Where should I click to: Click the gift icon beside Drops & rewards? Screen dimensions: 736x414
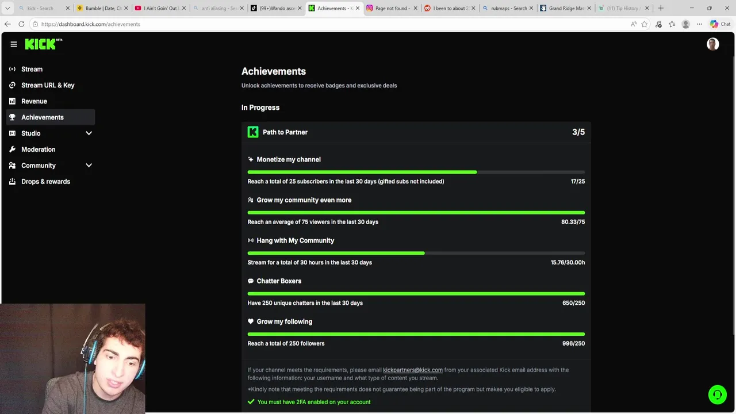pyautogui.click(x=12, y=182)
